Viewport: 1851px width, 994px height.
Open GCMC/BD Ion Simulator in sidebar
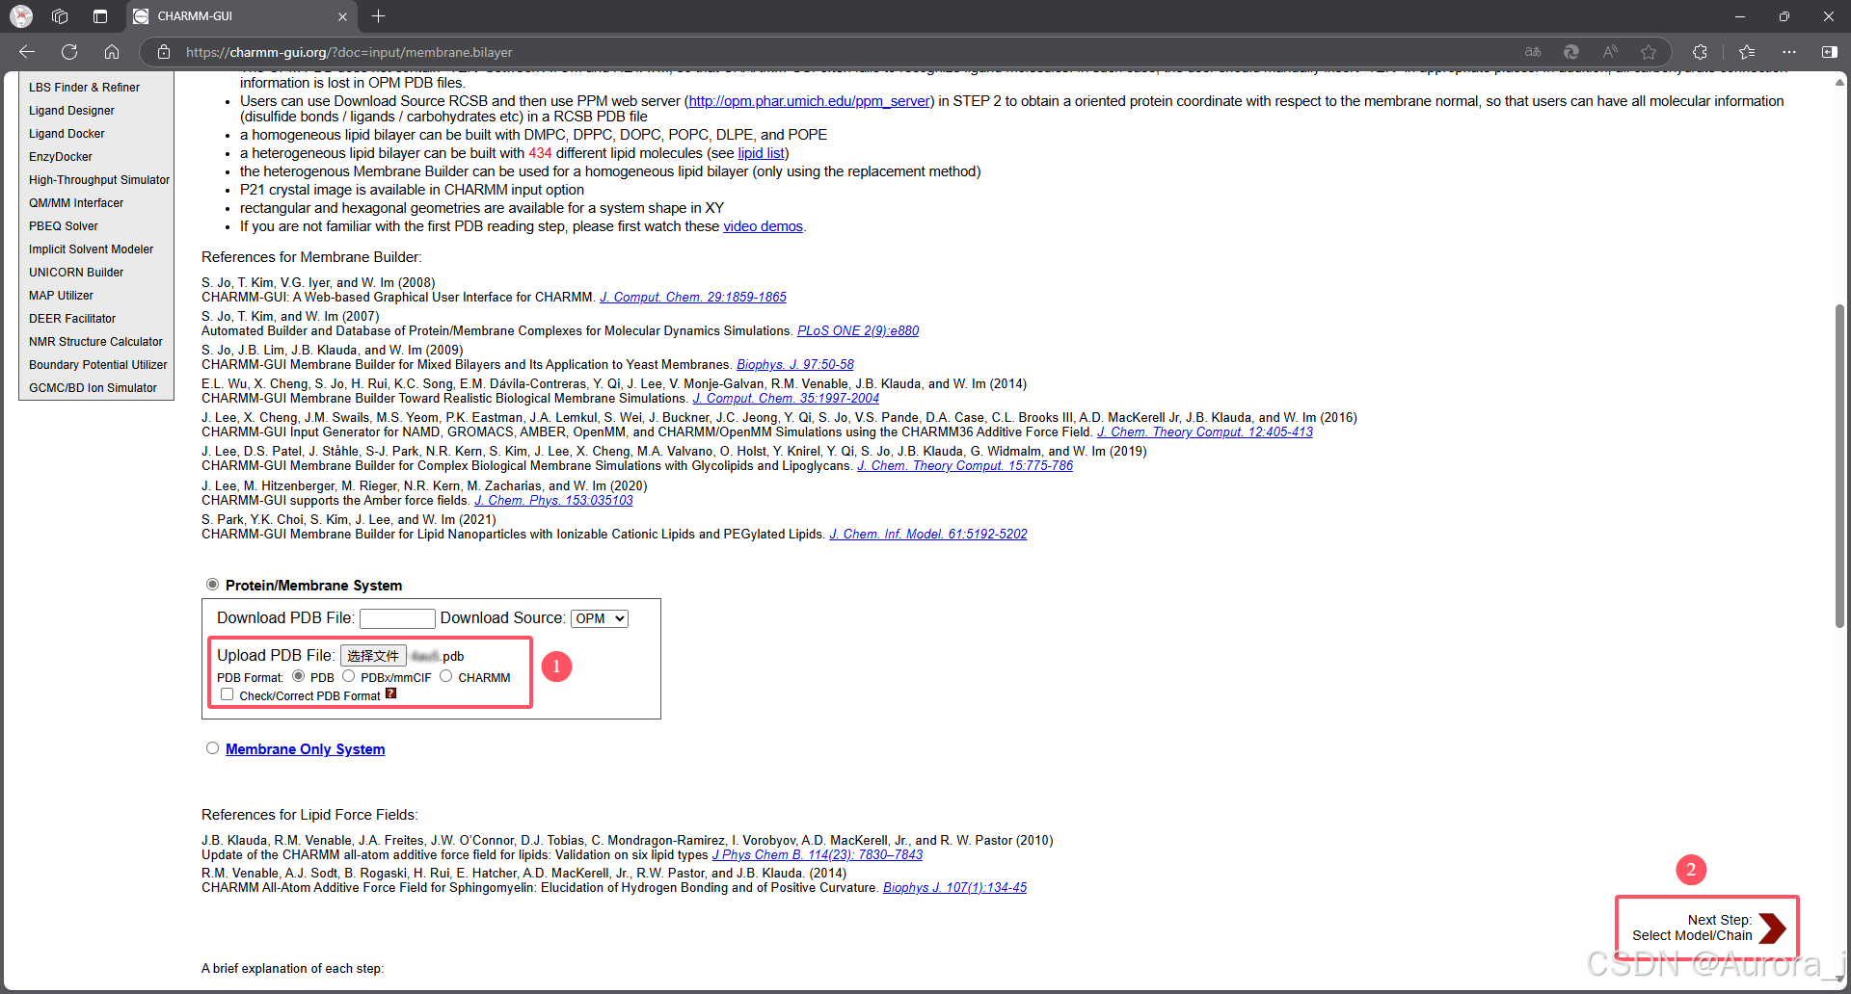coord(93,388)
